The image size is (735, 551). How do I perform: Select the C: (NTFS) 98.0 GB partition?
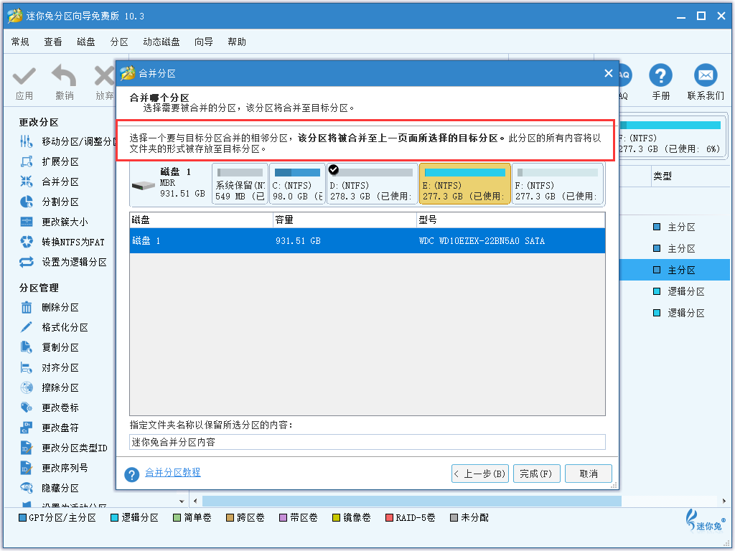(x=297, y=184)
